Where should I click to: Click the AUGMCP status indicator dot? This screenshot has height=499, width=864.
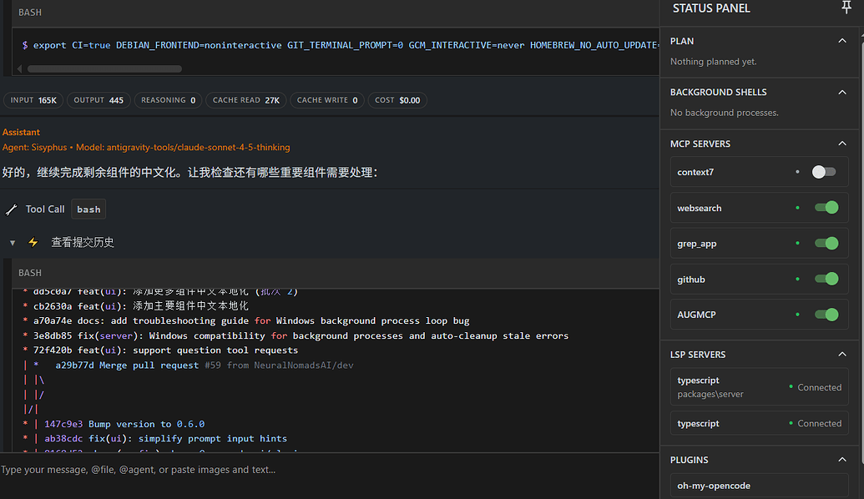tap(797, 314)
